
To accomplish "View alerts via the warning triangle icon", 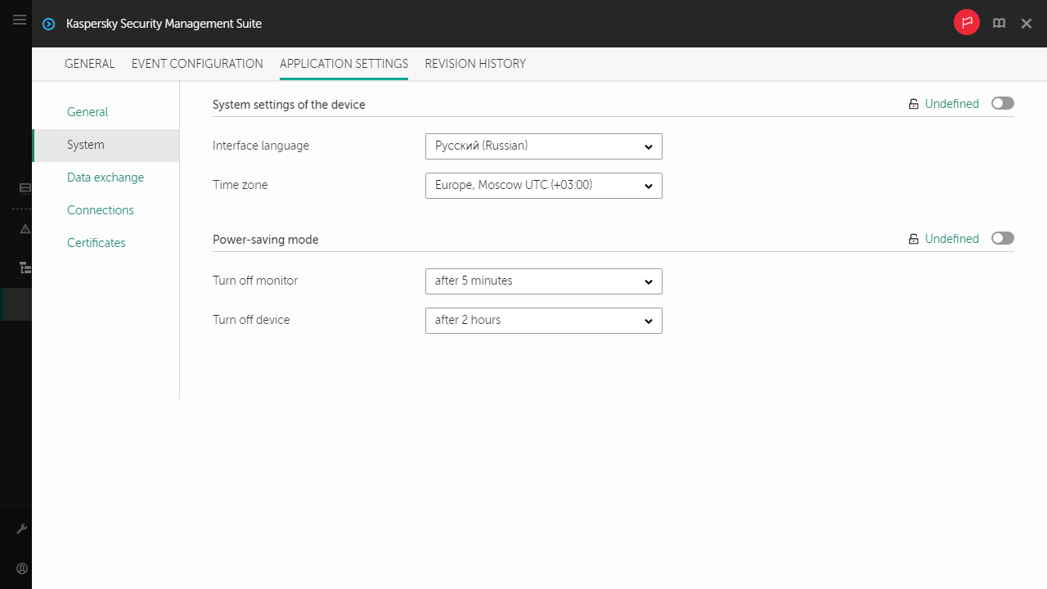I will 24,229.
